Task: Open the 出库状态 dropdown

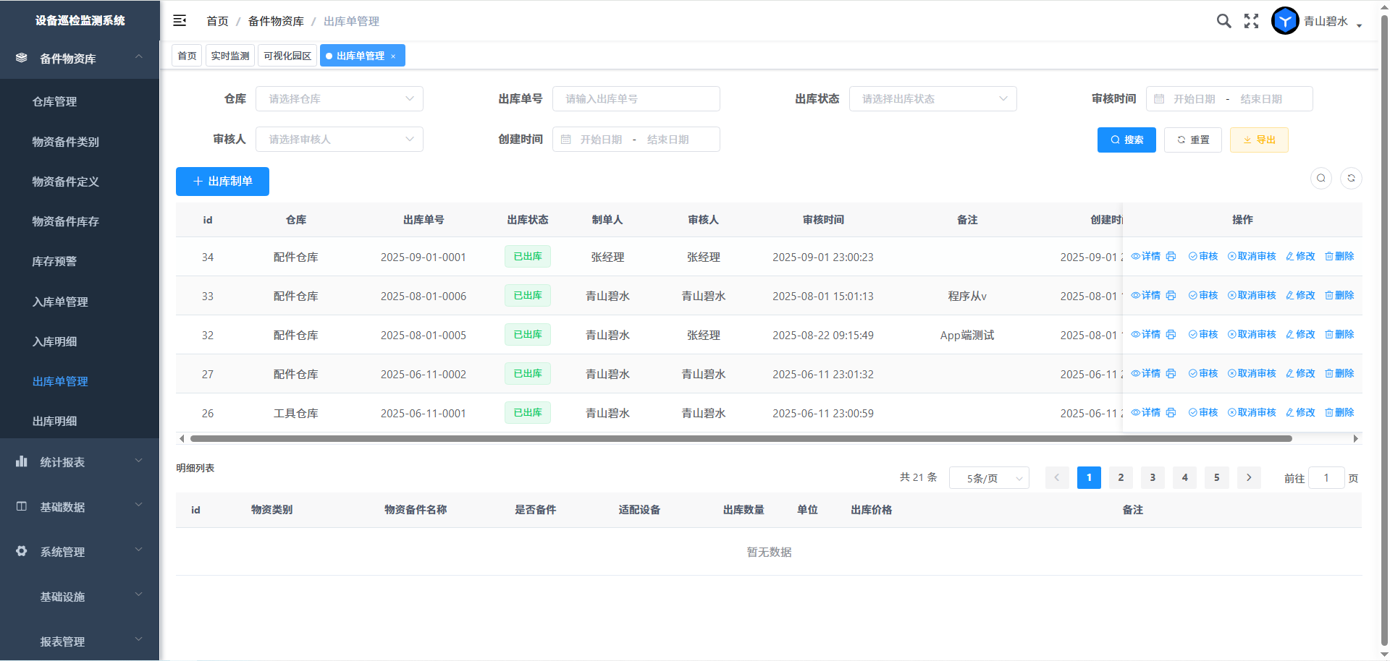Action: 932,99
